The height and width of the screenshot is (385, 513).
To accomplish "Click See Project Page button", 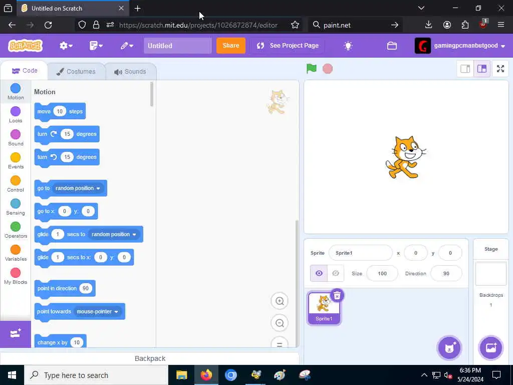I will pos(288,46).
